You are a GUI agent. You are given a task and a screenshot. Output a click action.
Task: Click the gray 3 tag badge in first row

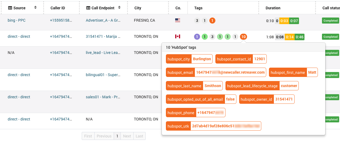197,21
